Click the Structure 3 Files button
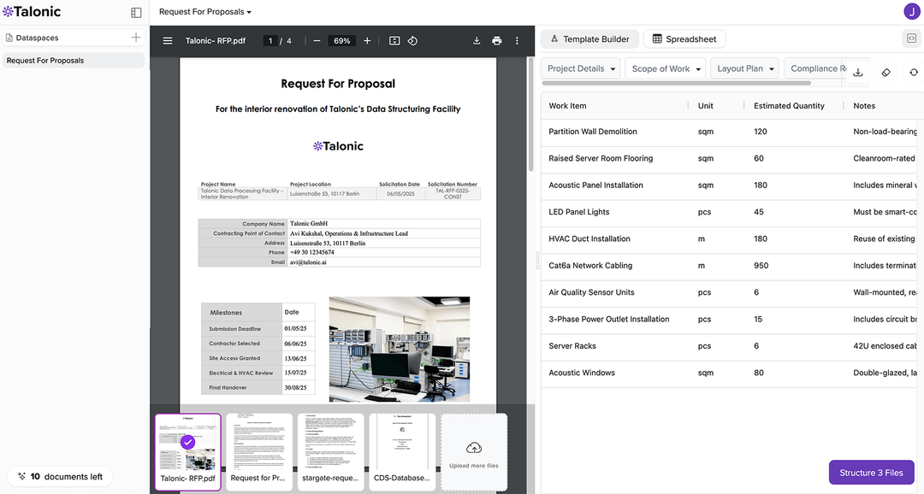The image size is (924, 494). click(x=871, y=472)
